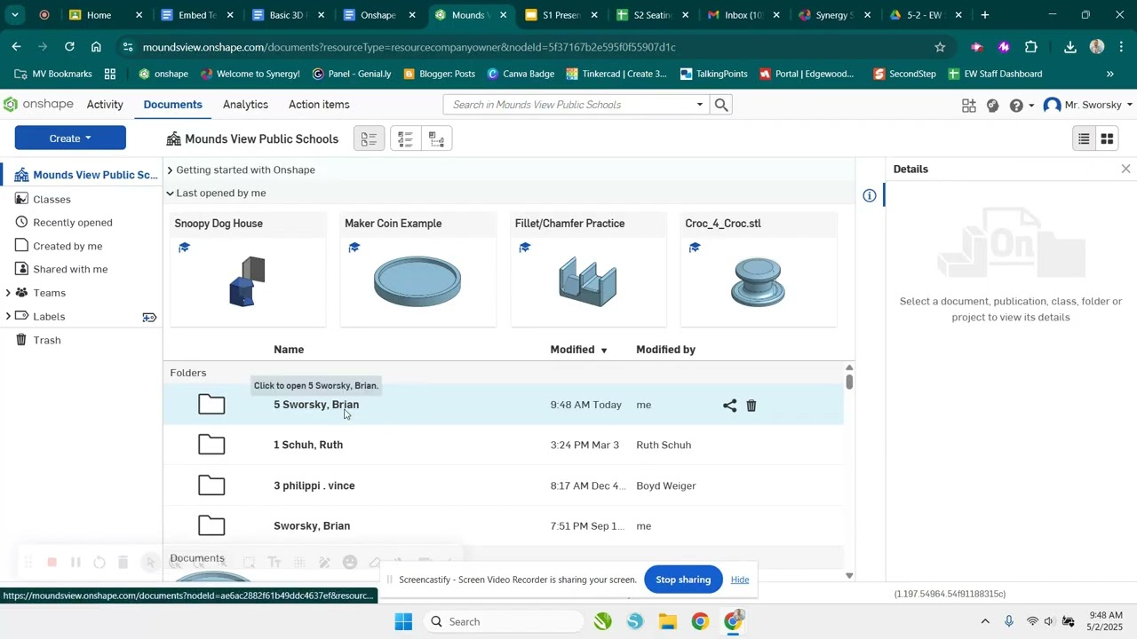Open Chrome extensions puzzle icon
Image resolution: width=1137 pixels, height=639 pixels.
(1030, 47)
